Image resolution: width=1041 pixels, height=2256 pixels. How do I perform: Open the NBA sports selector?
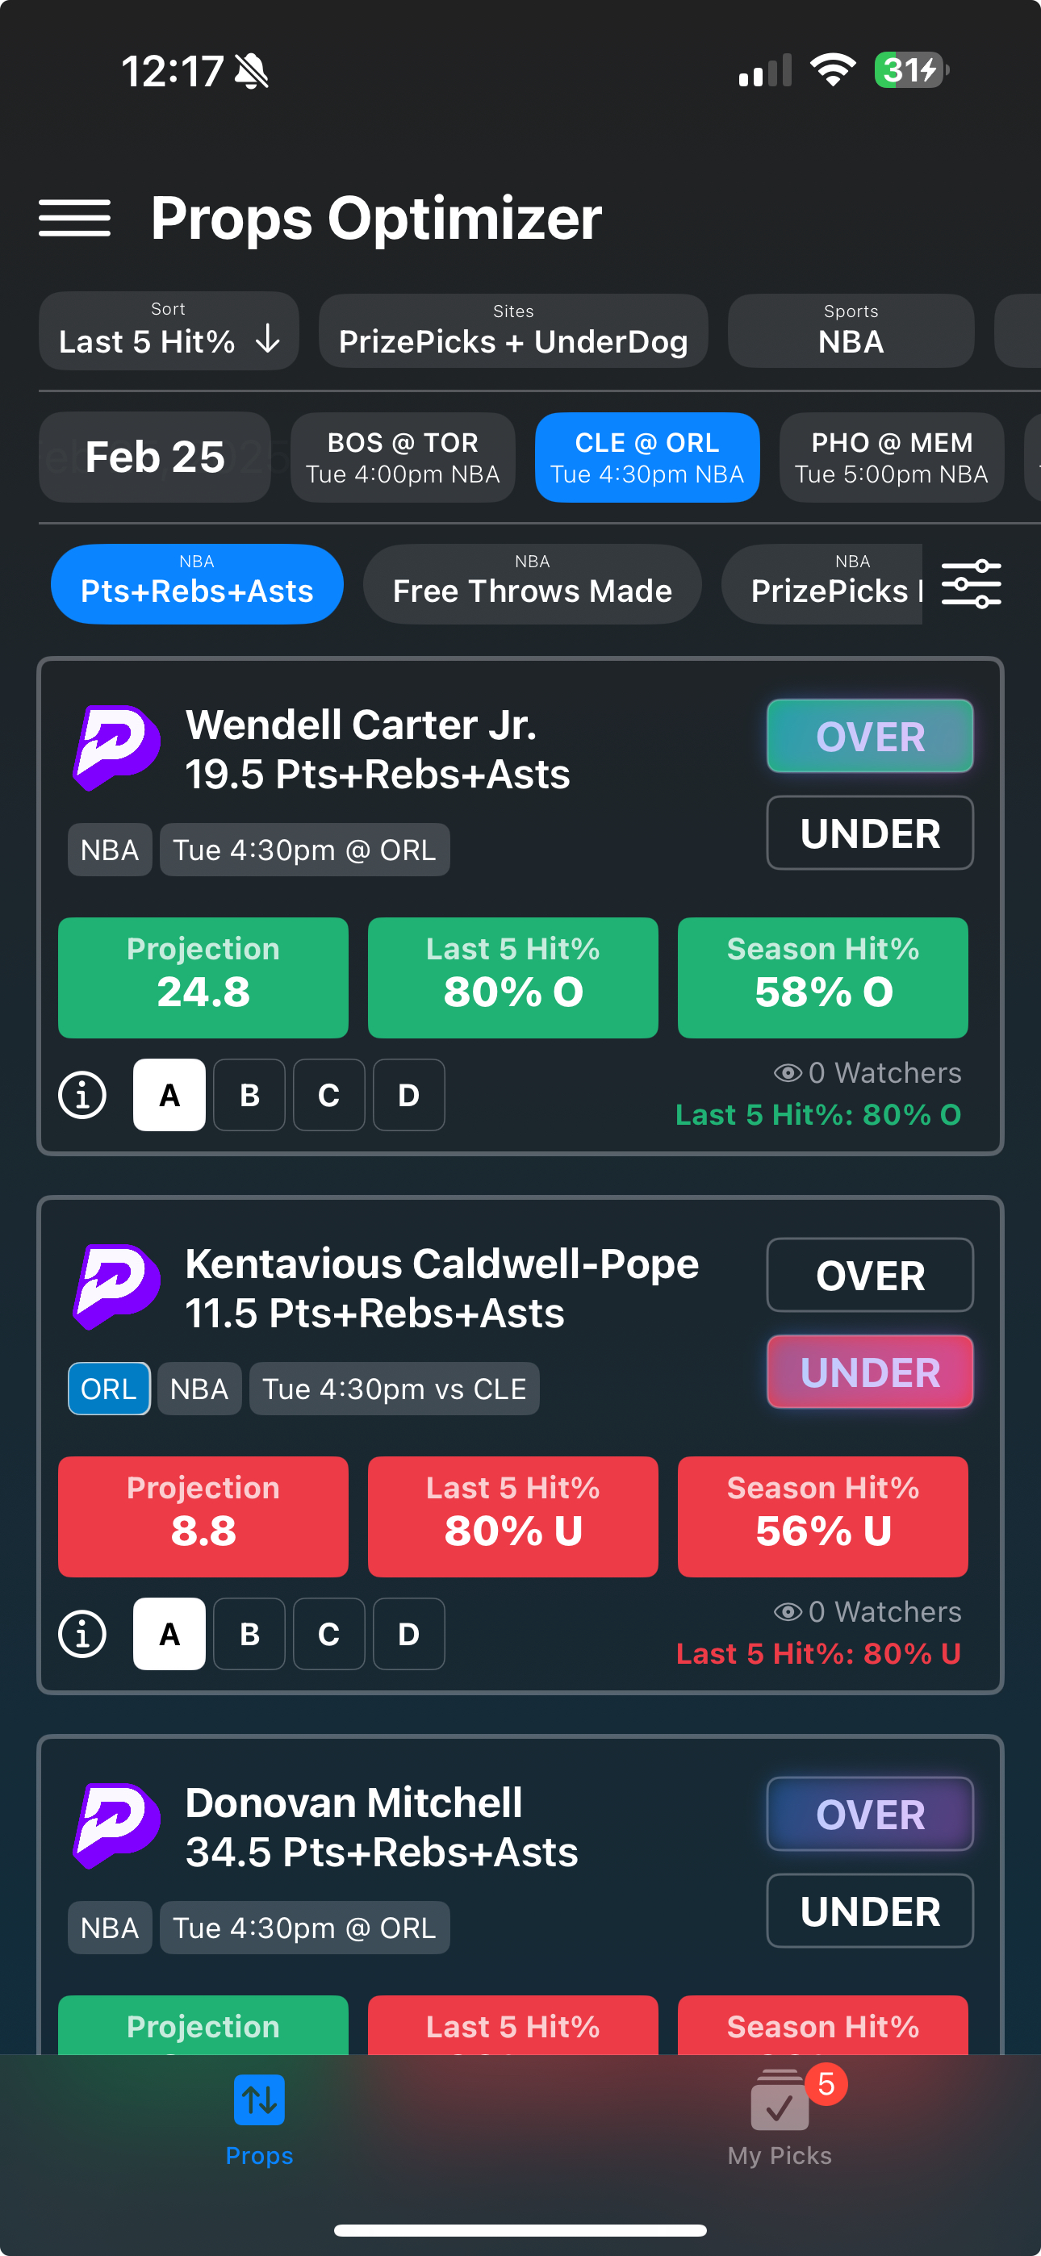(850, 330)
